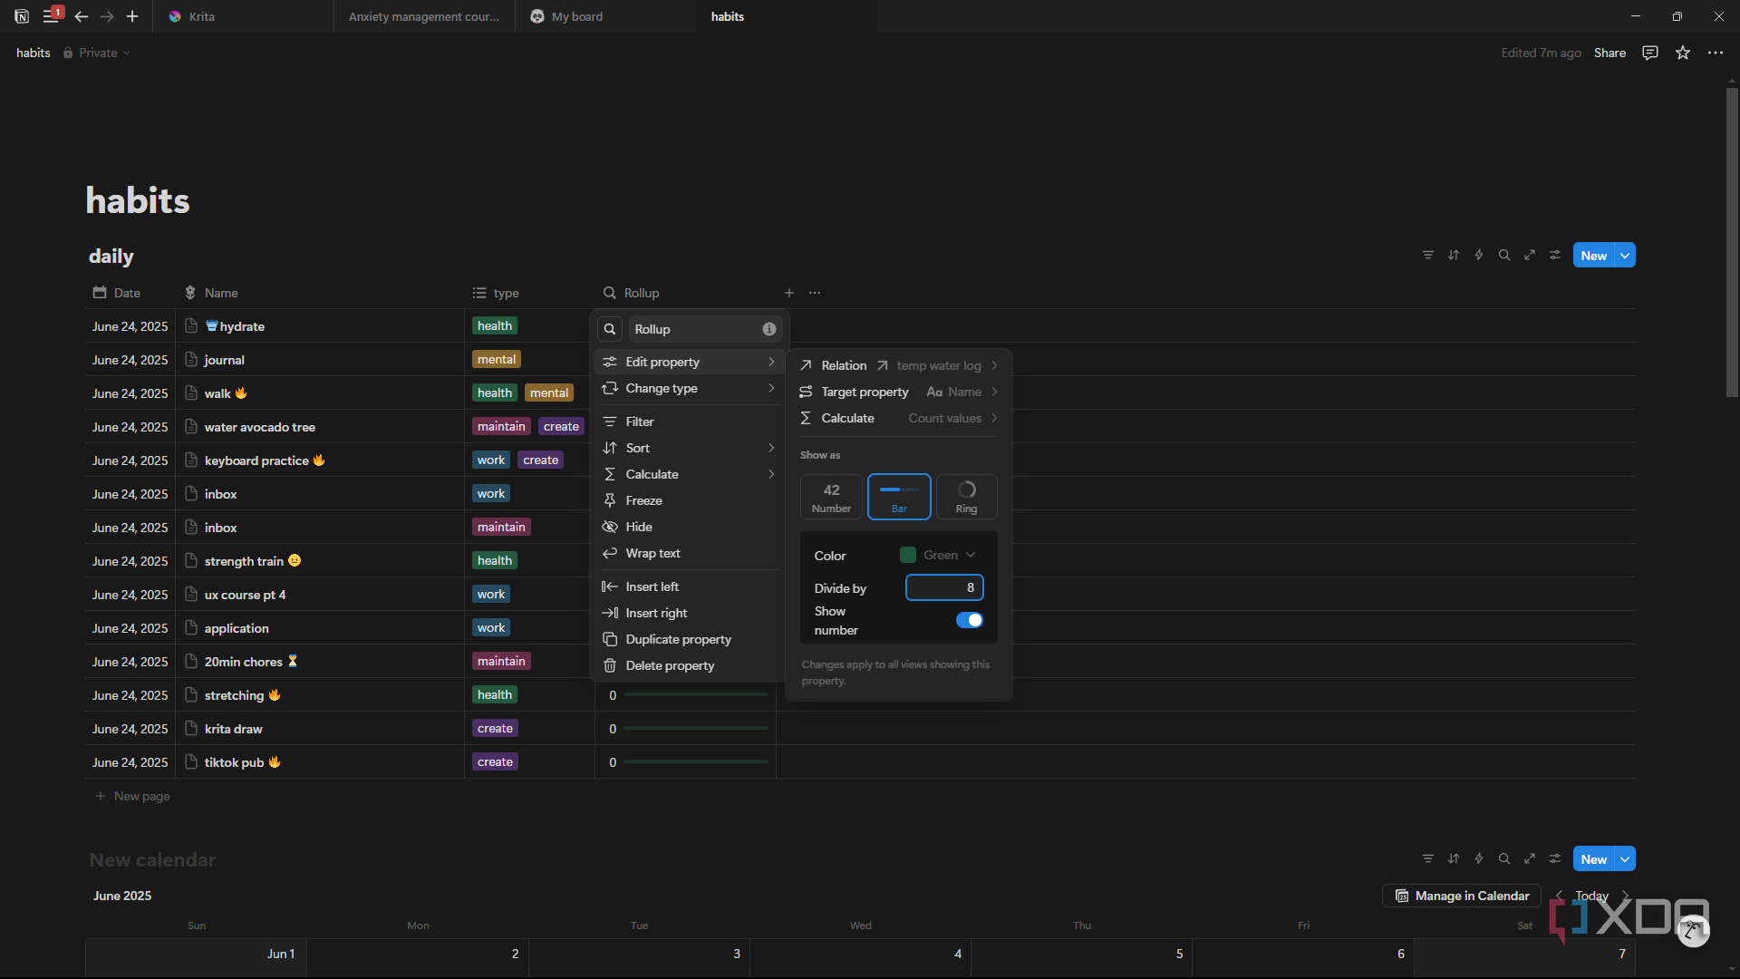Click the sort icon in calendar toolbar
The image size is (1740, 979).
pos(1454,858)
